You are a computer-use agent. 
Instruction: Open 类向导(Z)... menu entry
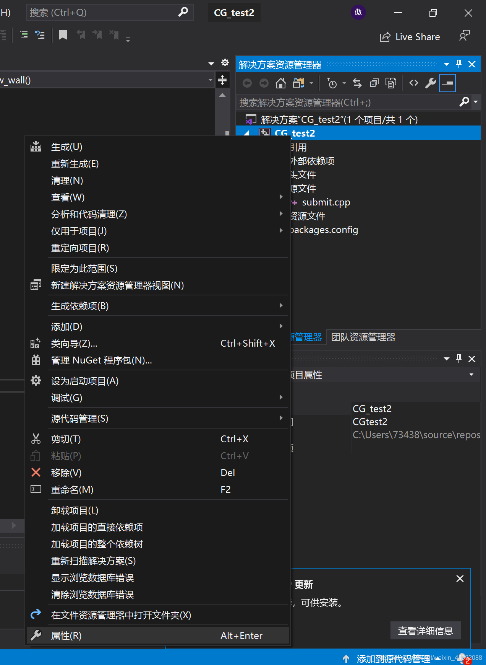157,344
